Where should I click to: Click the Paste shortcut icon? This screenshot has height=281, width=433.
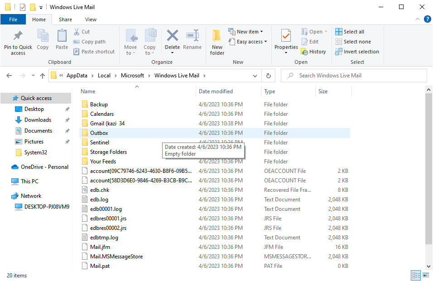click(x=76, y=52)
